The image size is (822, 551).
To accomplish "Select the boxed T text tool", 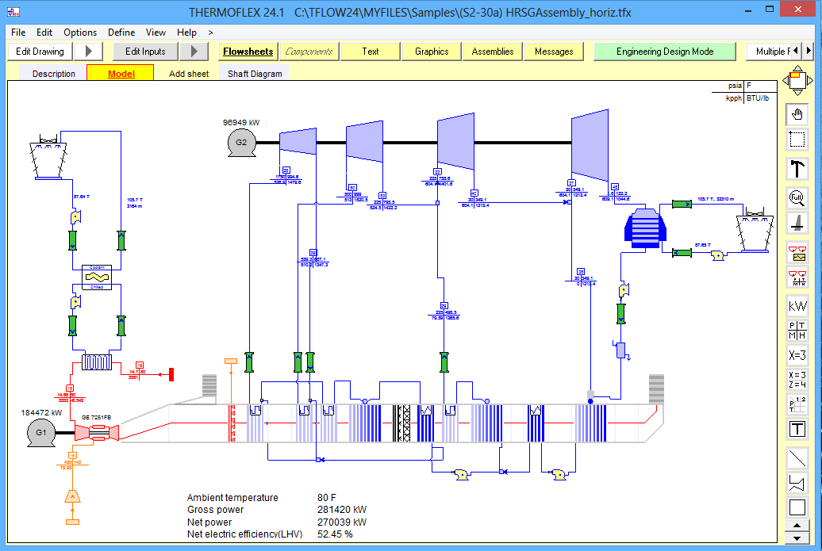I will pyautogui.click(x=797, y=429).
